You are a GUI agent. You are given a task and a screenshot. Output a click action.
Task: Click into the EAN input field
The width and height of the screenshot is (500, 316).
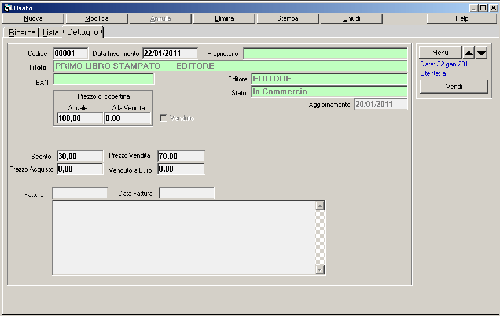pyautogui.click(x=104, y=79)
